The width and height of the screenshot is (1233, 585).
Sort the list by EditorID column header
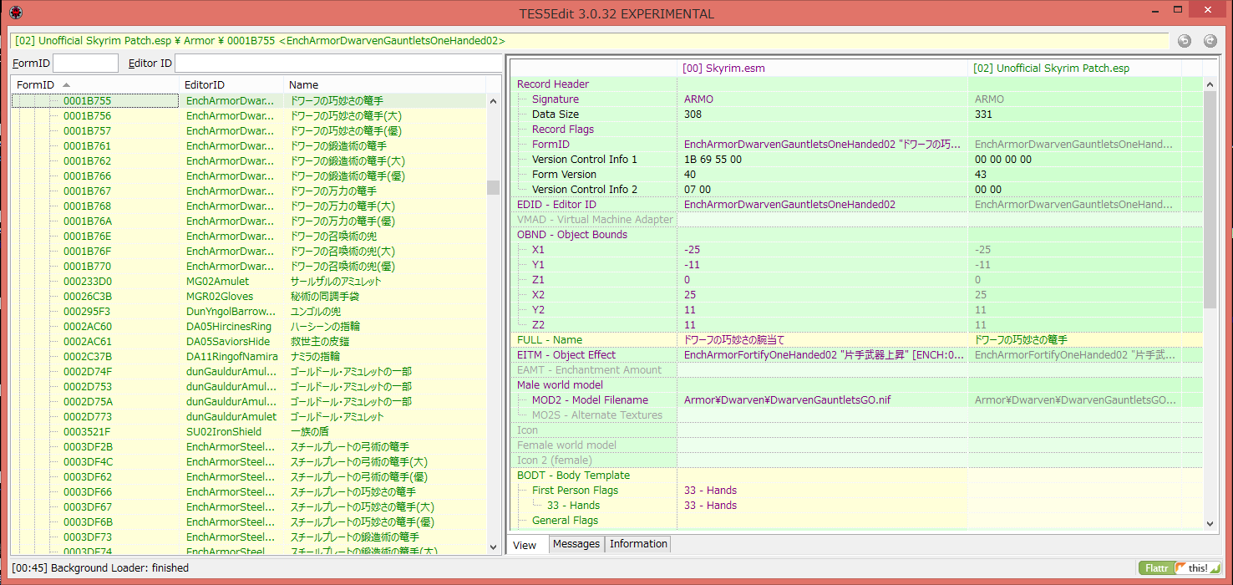[232, 84]
